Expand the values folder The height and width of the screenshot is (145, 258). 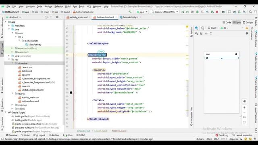point(12,109)
